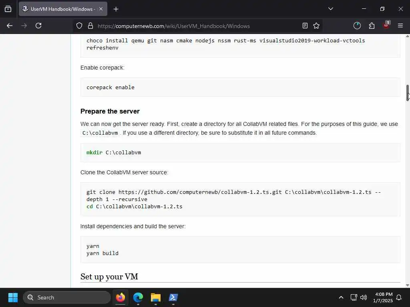410x307 pixels.
Task: Open clock showing 4:08 PM 1/7/2025
Action: point(383,297)
